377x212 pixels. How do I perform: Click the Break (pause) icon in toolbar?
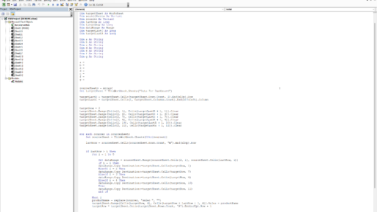click(53, 4)
